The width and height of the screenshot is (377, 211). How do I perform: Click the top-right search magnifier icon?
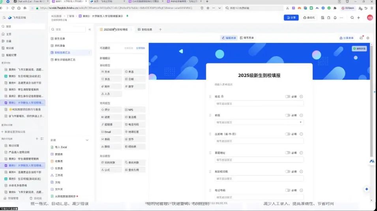[x=352, y=18]
